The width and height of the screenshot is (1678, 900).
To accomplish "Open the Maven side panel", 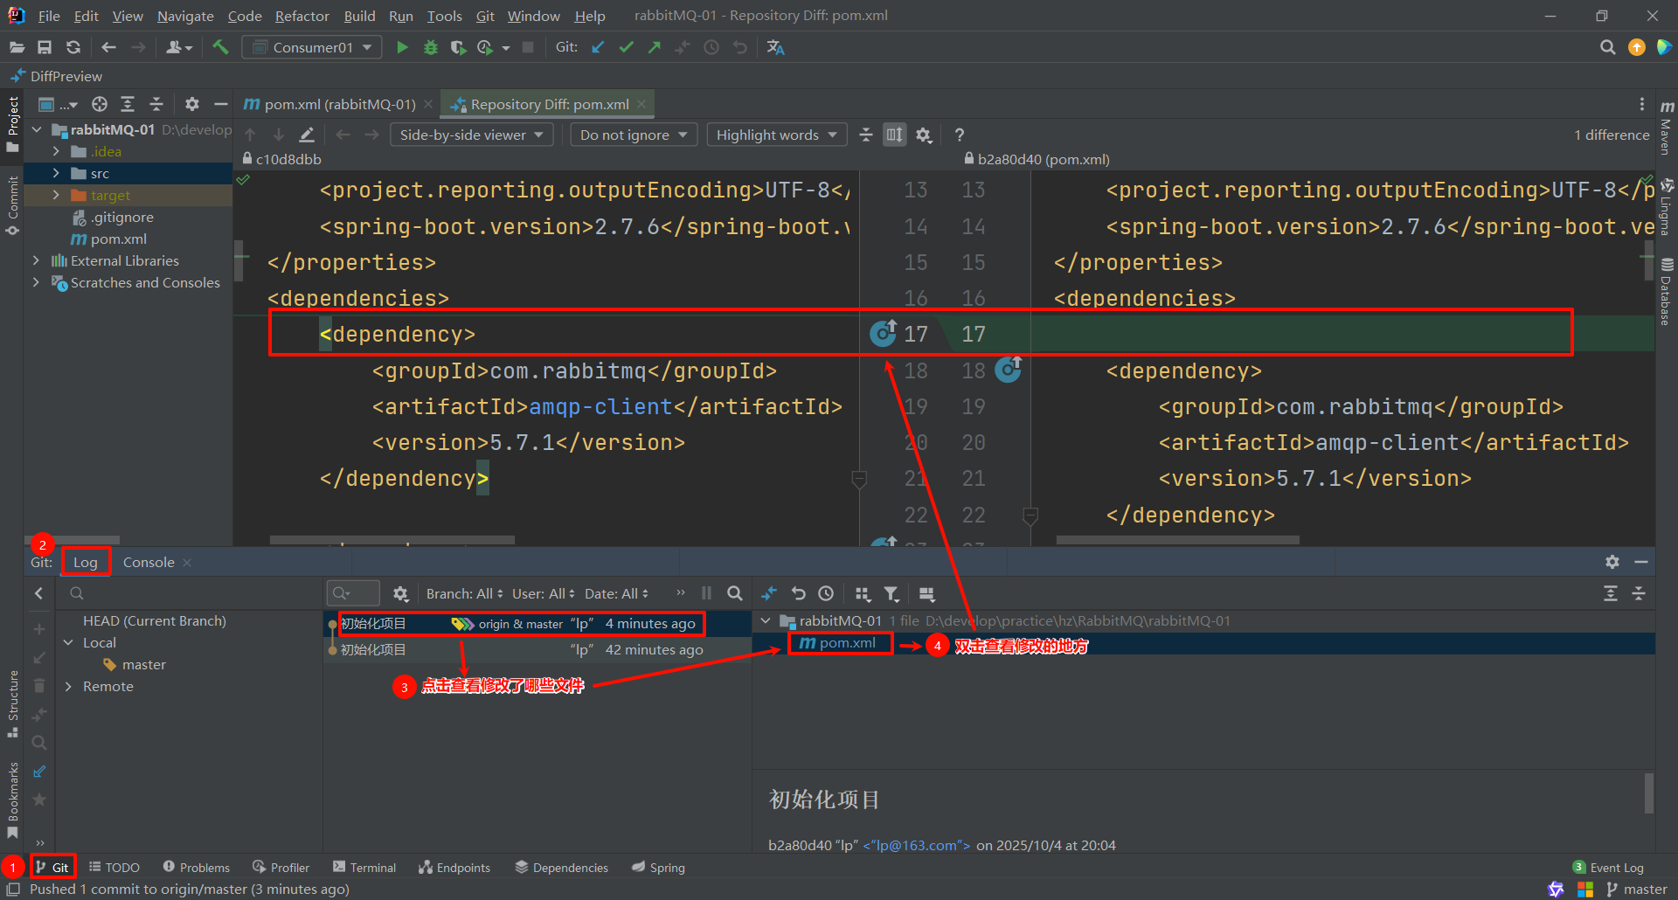I will [x=1667, y=128].
